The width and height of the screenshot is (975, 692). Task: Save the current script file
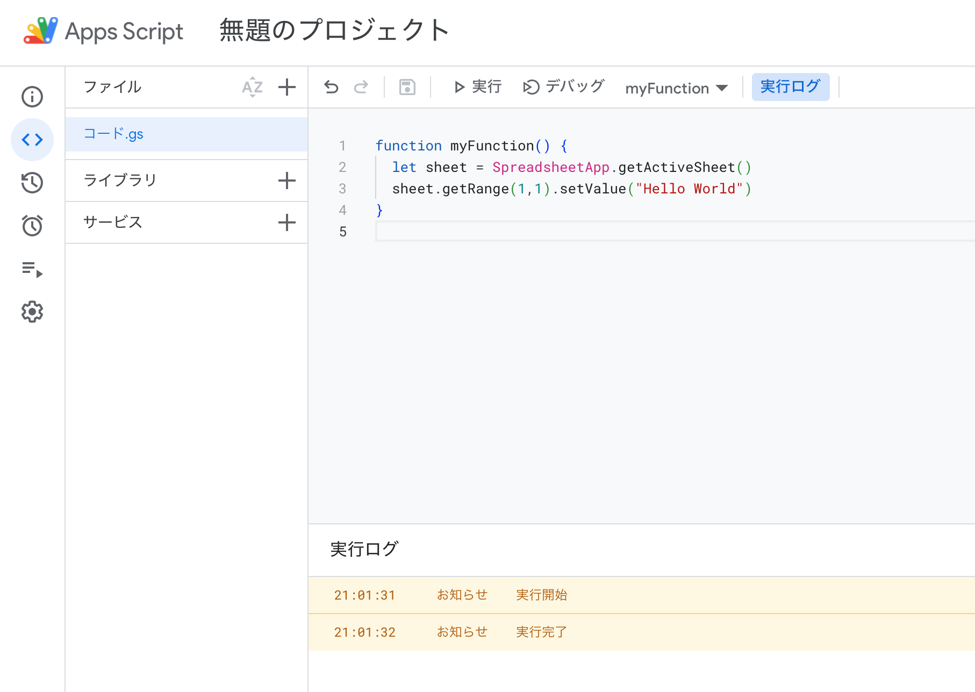[x=407, y=86]
